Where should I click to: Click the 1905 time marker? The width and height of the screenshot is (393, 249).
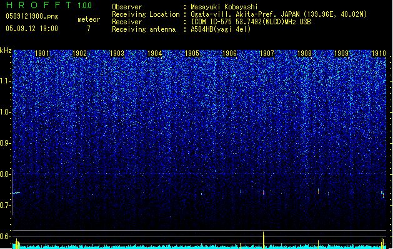click(x=192, y=54)
